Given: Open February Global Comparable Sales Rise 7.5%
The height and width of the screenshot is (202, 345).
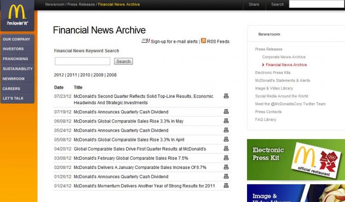Looking at the screenshot, I should click(x=131, y=158).
